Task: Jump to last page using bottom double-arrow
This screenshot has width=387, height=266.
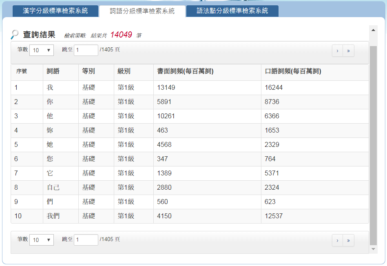Action: coord(348,240)
